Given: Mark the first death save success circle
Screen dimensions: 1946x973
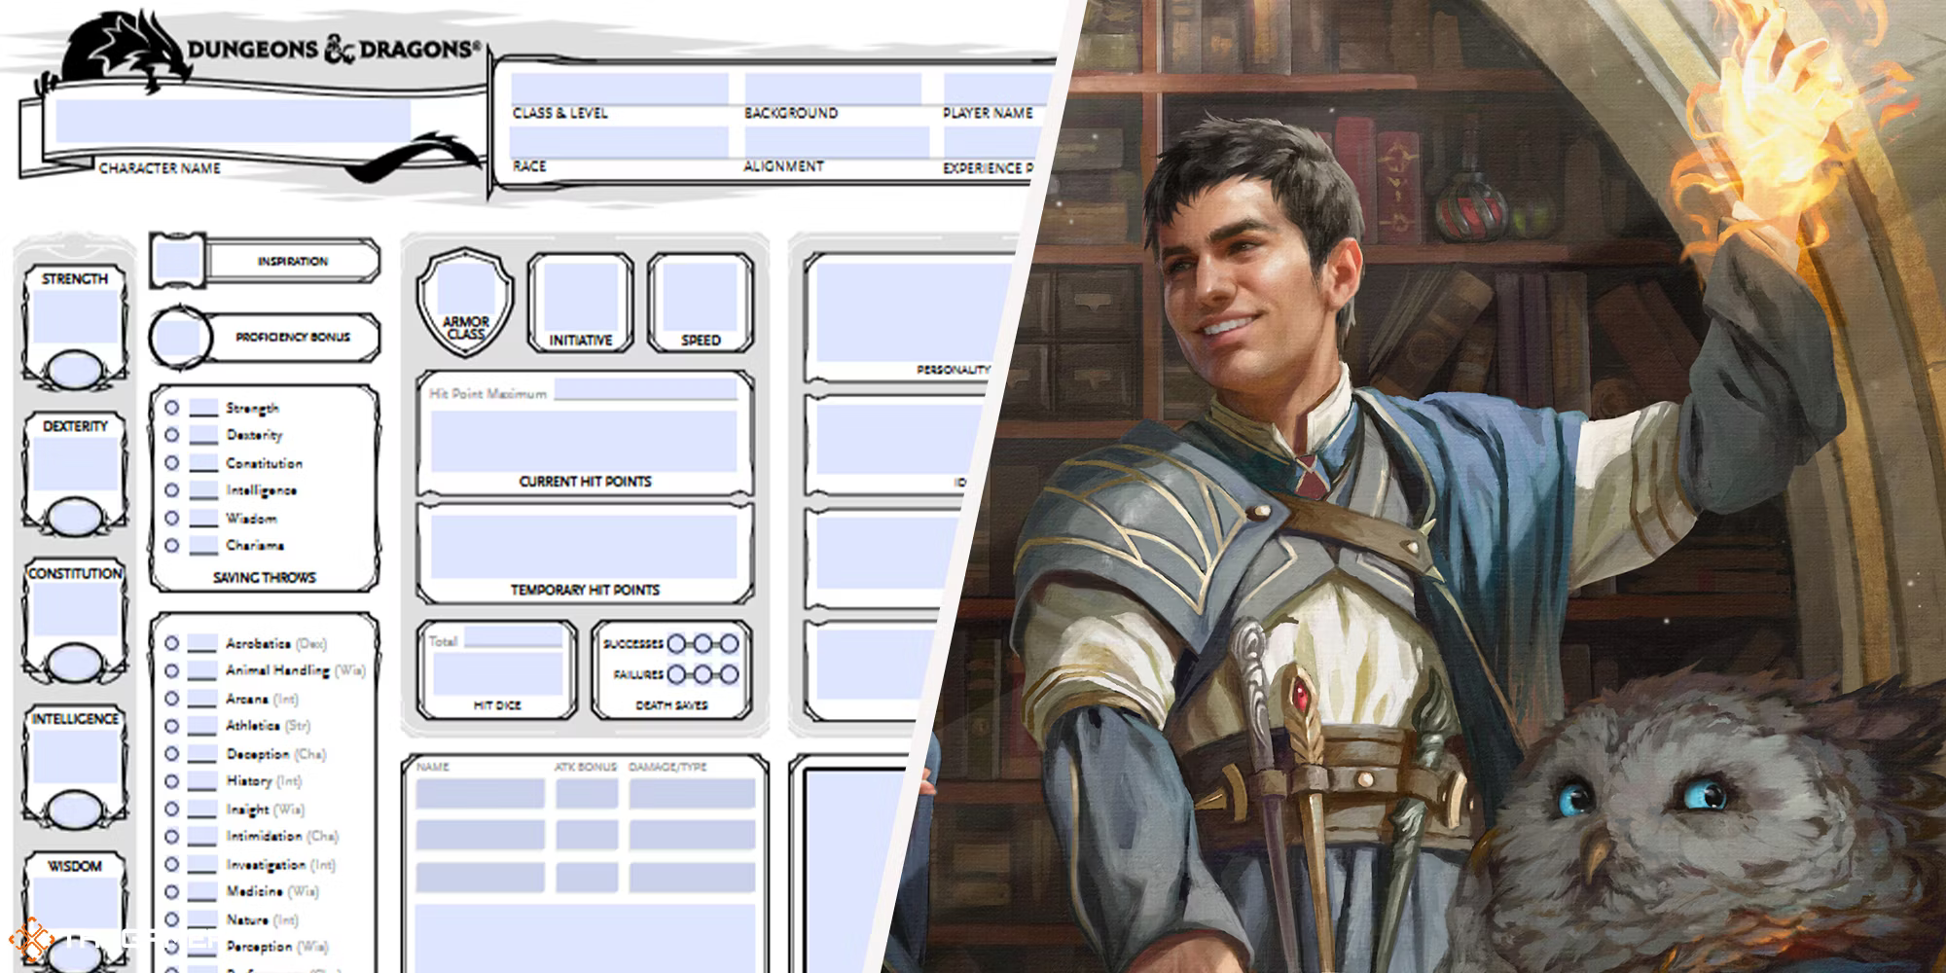Looking at the screenshot, I should click(676, 643).
